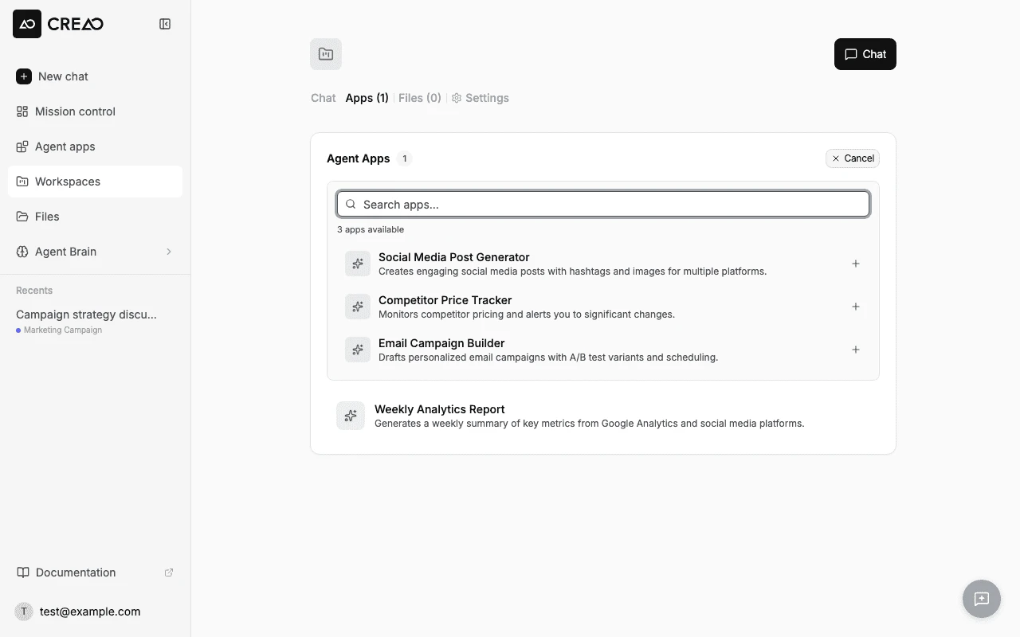Open the floating chat bubble bottom right
Screen dimensions: 1020x637
(x=981, y=599)
